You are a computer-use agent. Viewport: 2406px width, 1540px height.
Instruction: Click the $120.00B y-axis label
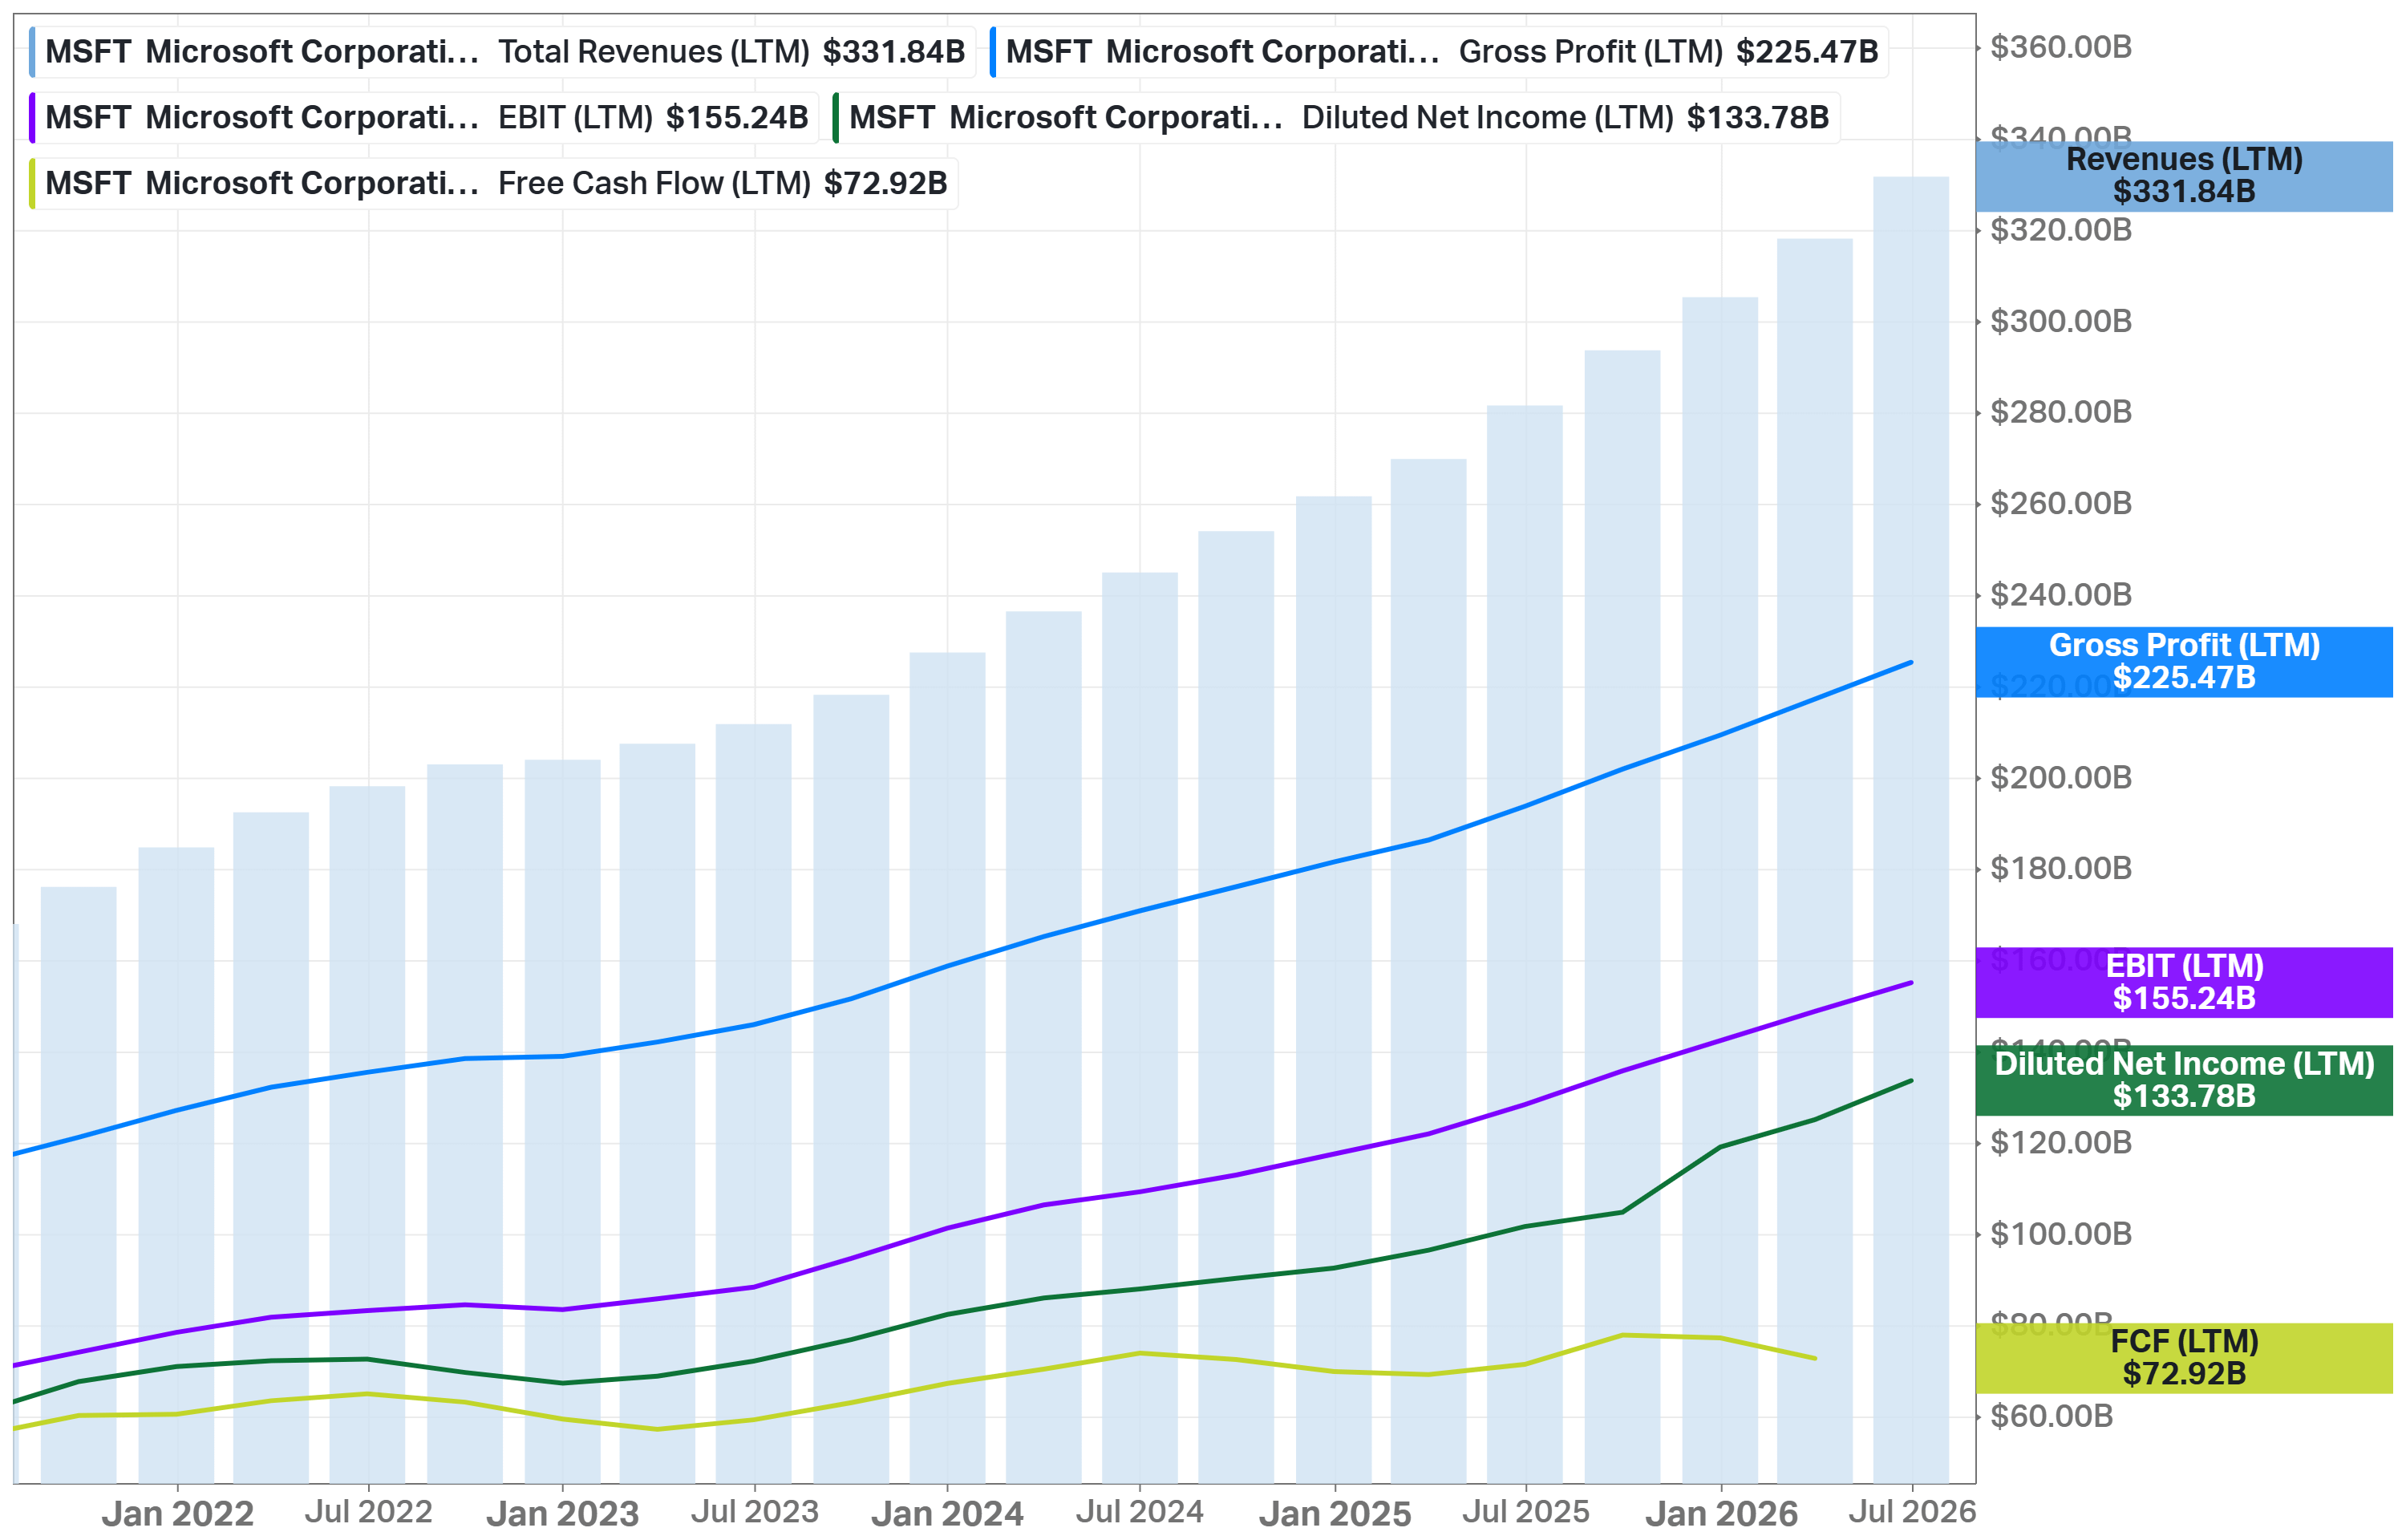2061,1142
